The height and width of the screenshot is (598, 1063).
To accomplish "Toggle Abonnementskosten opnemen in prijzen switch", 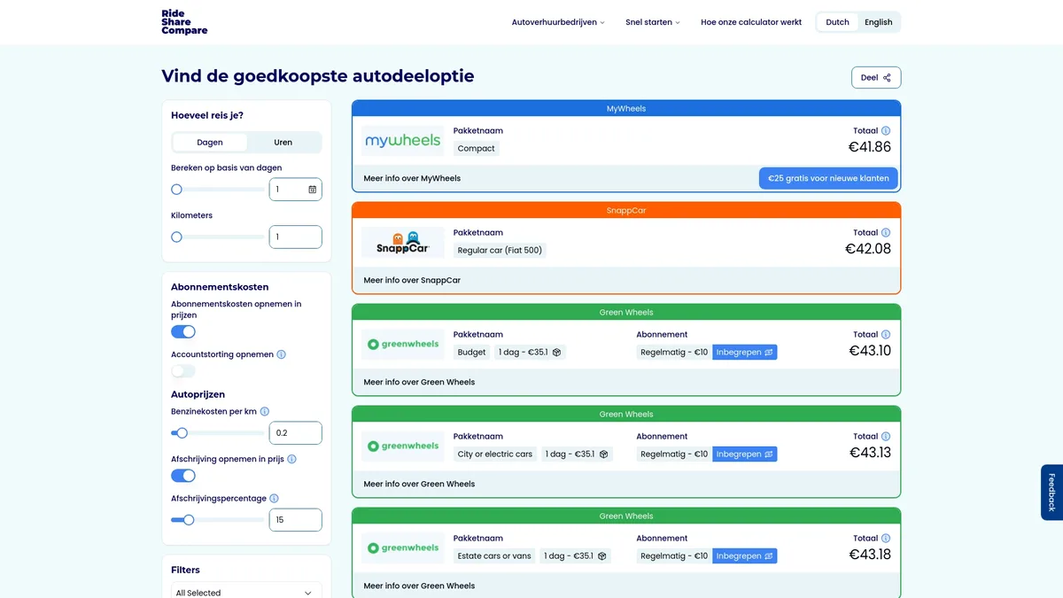I will pyautogui.click(x=183, y=331).
